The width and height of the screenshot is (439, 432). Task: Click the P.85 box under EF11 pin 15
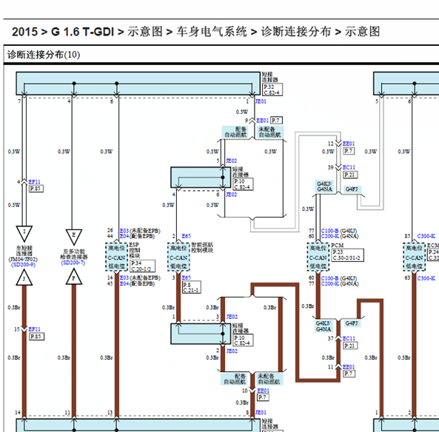point(36,337)
